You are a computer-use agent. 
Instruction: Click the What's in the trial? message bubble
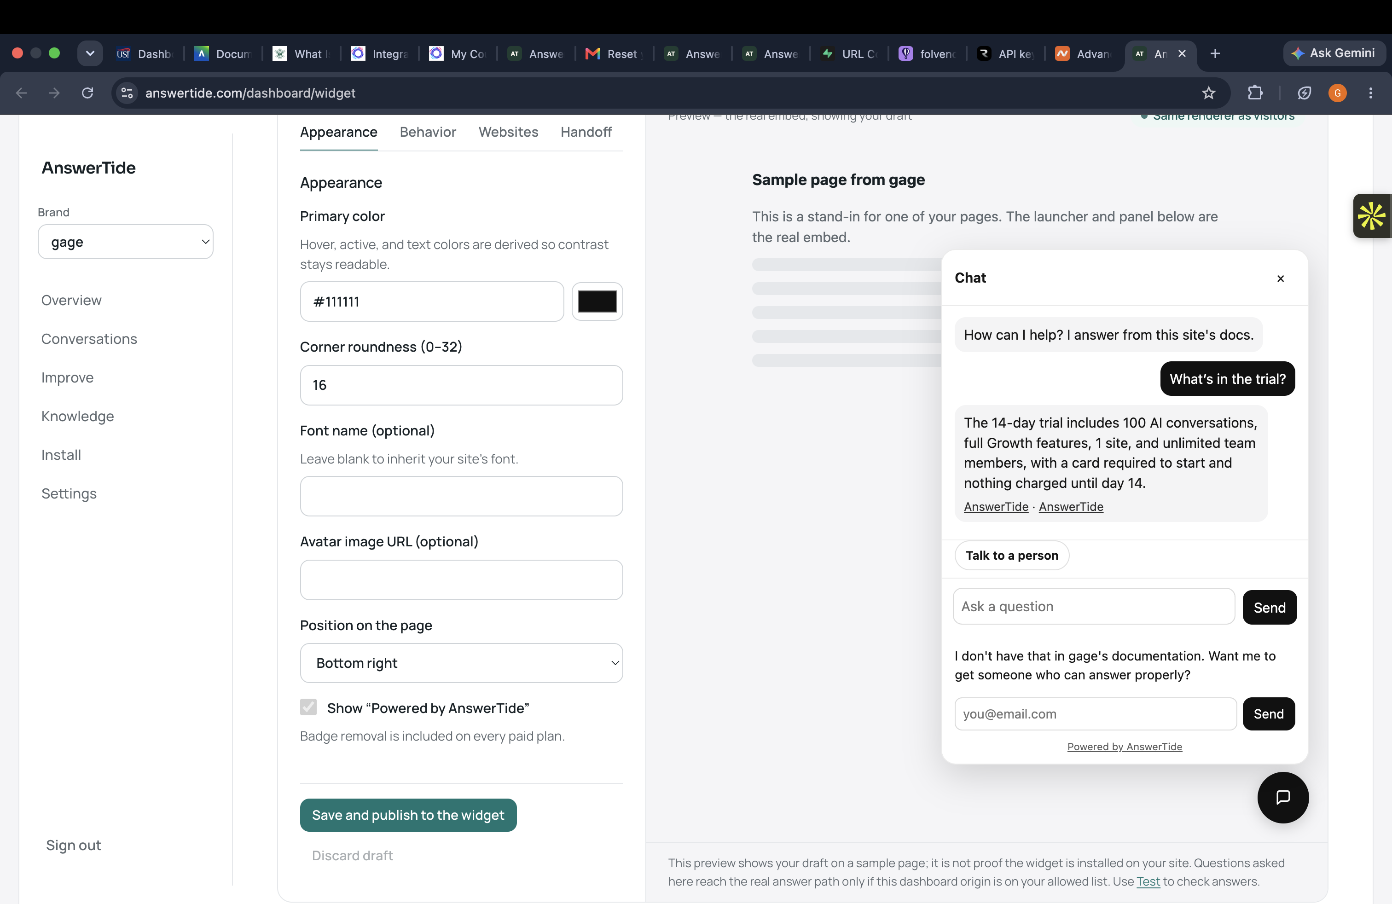point(1227,379)
